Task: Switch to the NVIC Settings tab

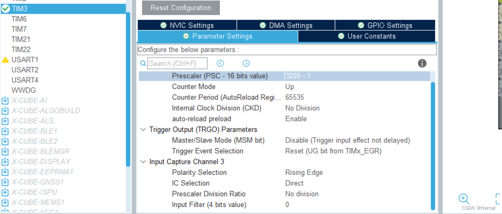Action: pyautogui.click(x=187, y=25)
